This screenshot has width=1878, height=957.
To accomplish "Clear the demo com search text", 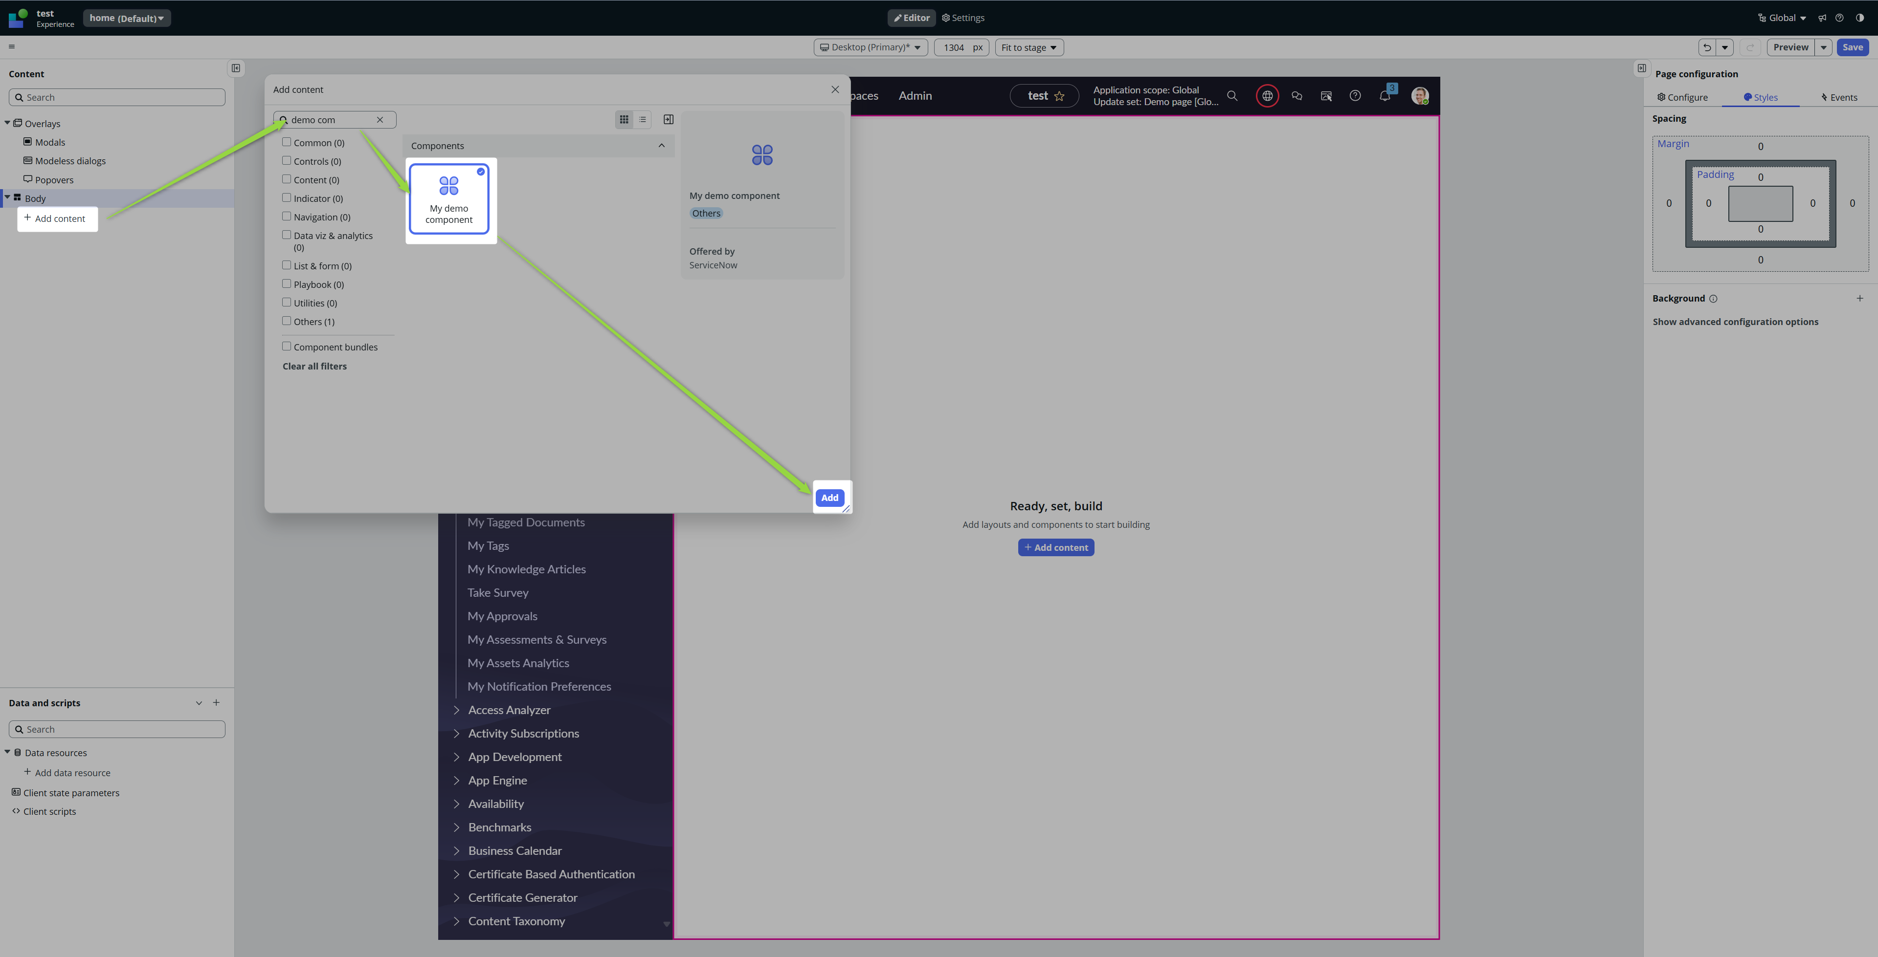I will [x=380, y=120].
